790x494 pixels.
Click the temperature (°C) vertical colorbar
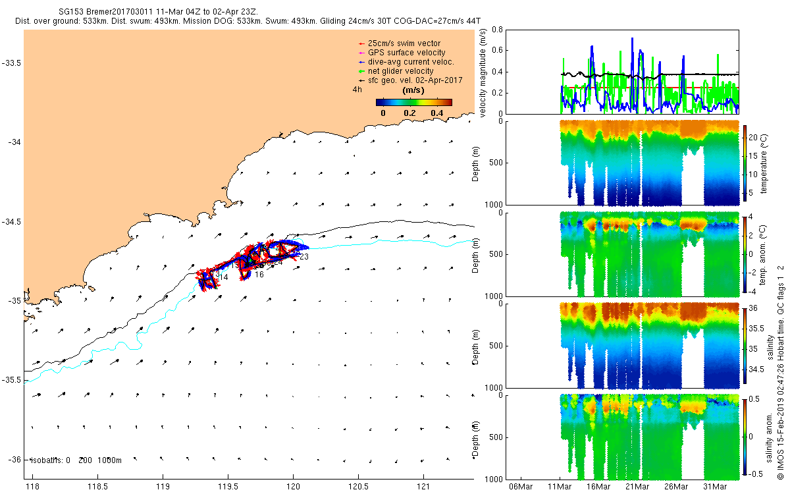pyautogui.click(x=746, y=163)
